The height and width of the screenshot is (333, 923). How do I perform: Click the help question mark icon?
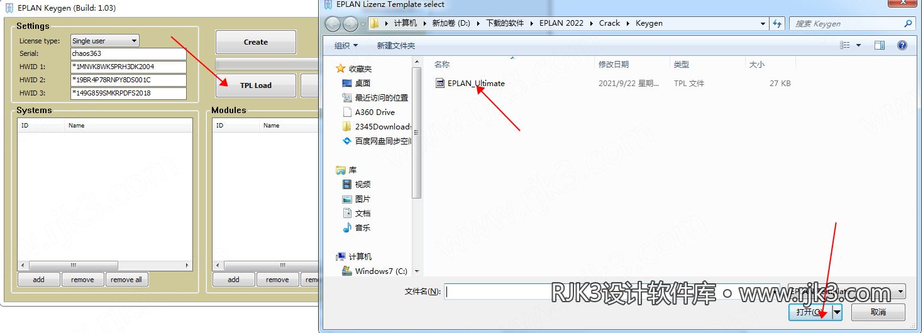tap(902, 45)
